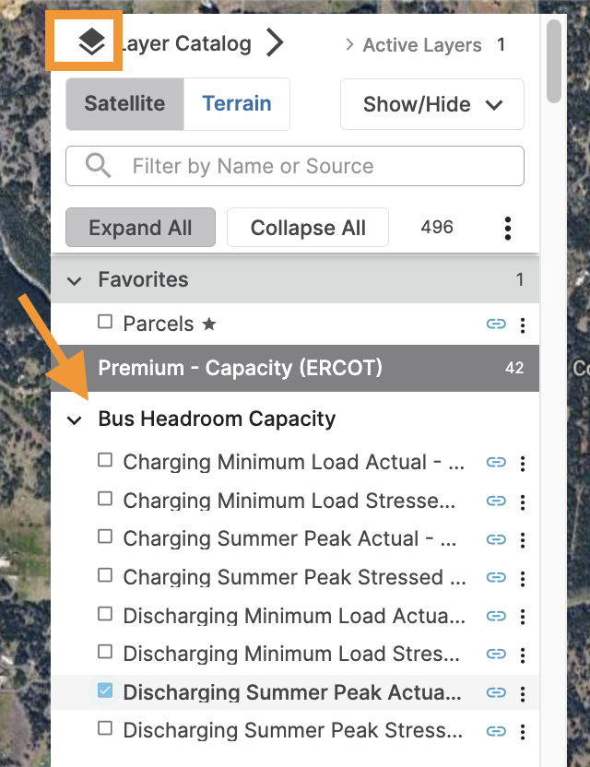Click the magnifying glass in the filter field
Image resolution: width=590 pixels, height=767 pixels.
97,165
